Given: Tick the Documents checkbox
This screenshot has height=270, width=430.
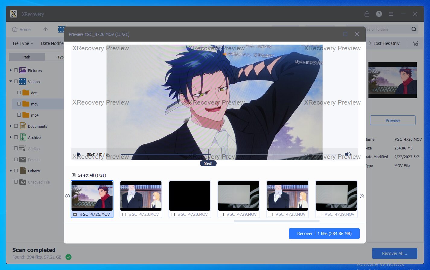Looking at the screenshot, I should (x=16, y=126).
